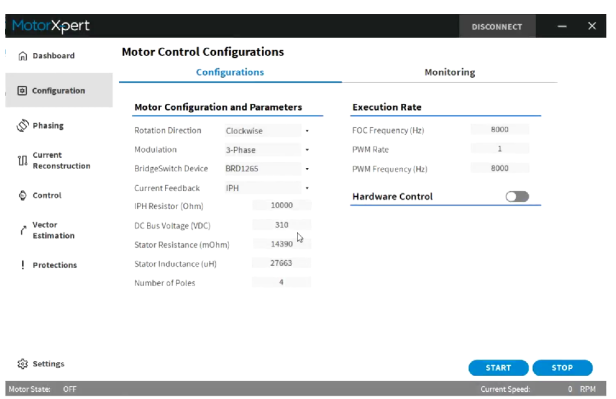Click the Configuration sidebar icon

(22, 91)
